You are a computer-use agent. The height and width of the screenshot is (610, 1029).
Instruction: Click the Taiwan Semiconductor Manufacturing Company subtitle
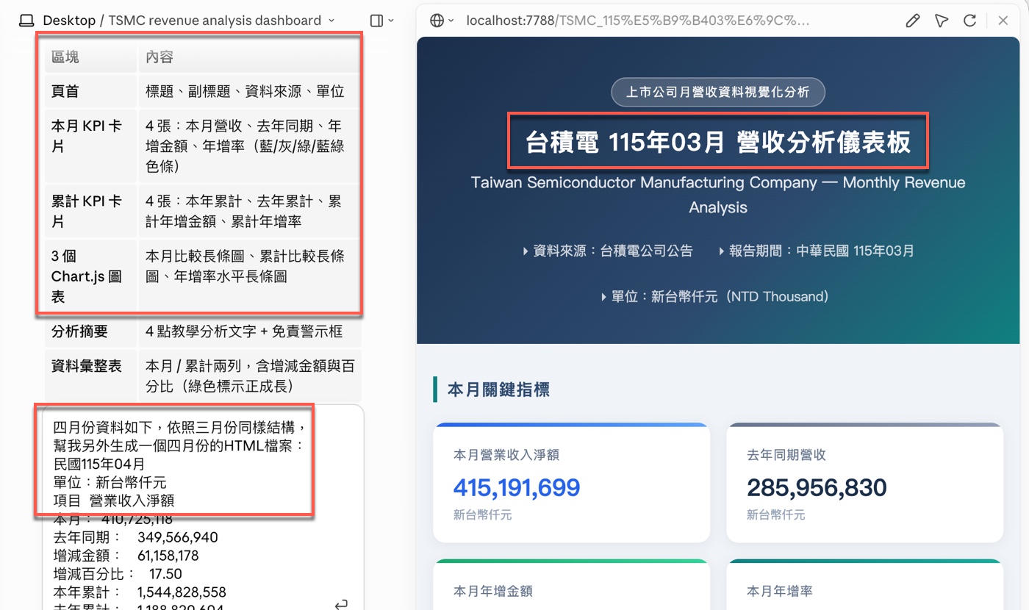718,195
